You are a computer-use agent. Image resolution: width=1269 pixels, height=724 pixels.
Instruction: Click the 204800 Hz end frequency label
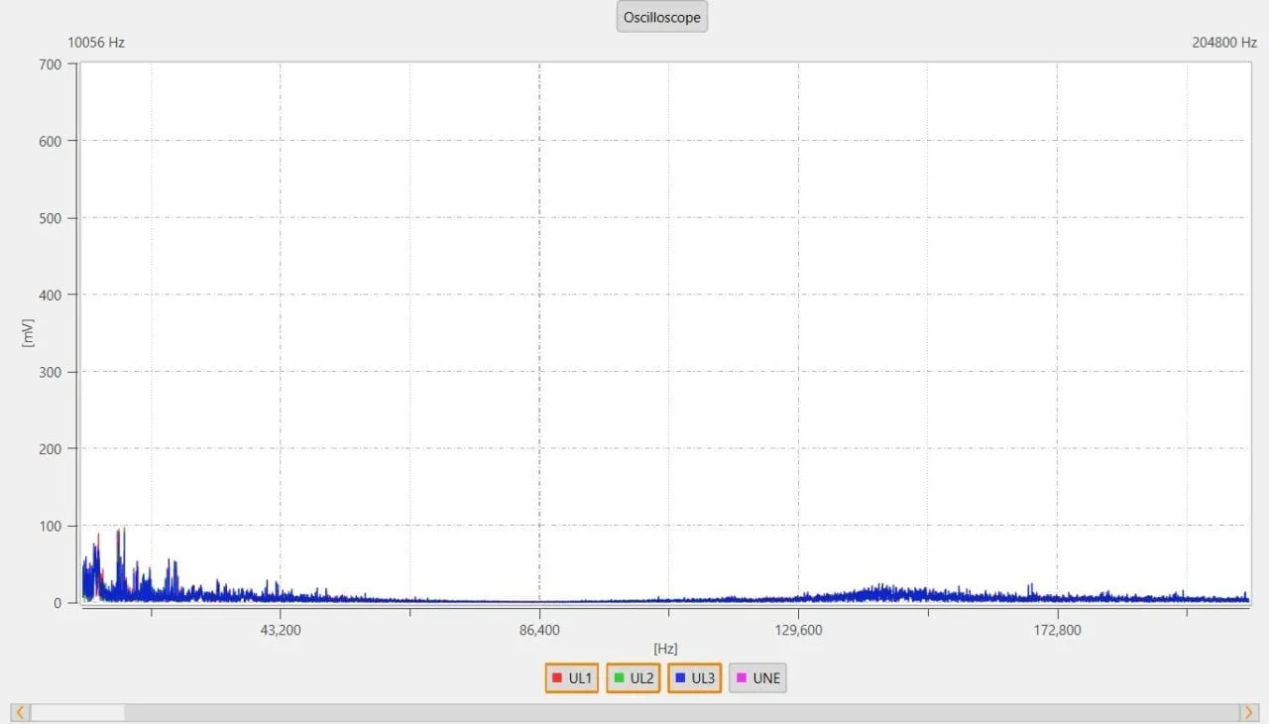1223,43
